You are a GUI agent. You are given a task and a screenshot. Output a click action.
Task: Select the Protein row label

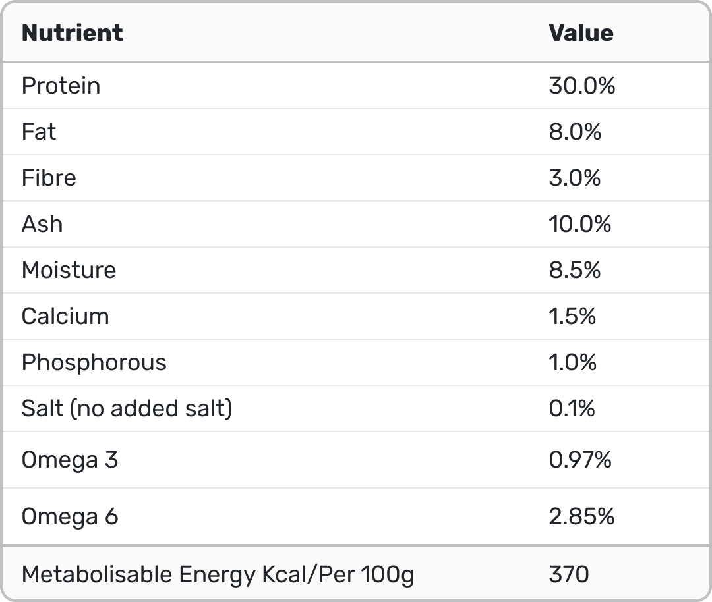click(x=61, y=86)
